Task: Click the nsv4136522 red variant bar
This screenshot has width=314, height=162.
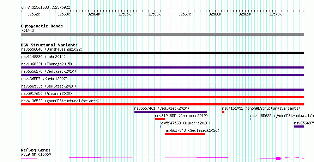Action: coord(162,104)
